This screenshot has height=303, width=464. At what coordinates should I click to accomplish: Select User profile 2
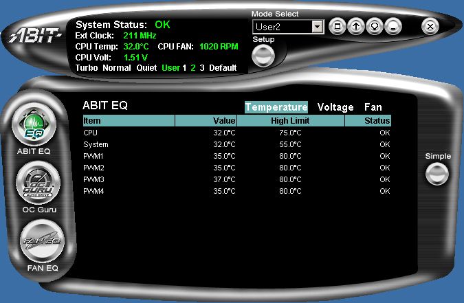point(193,68)
